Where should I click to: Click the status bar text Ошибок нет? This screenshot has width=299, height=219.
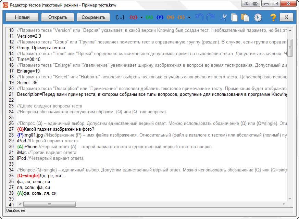click(16, 211)
